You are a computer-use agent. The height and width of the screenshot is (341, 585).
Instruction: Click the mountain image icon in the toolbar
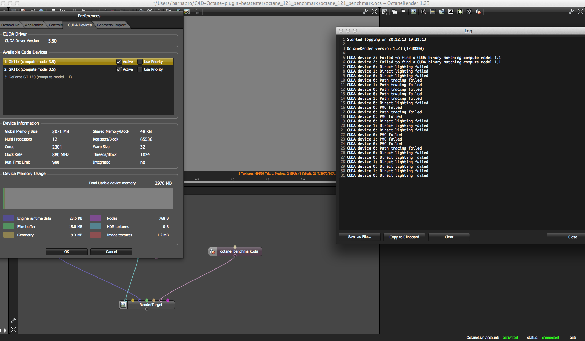[x=451, y=12]
